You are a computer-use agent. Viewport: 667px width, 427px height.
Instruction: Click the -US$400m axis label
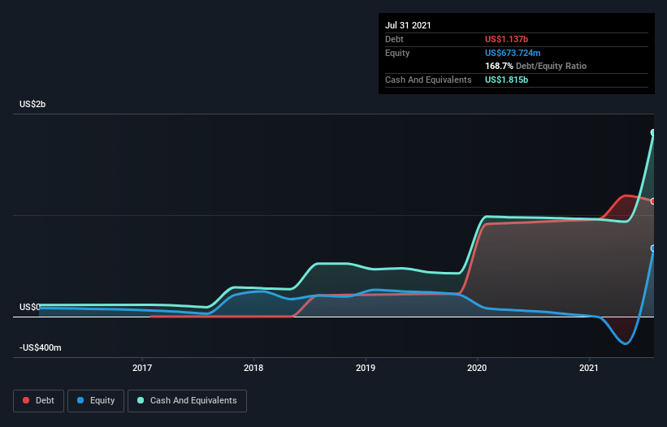pyautogui.click(x=41, y=347)
